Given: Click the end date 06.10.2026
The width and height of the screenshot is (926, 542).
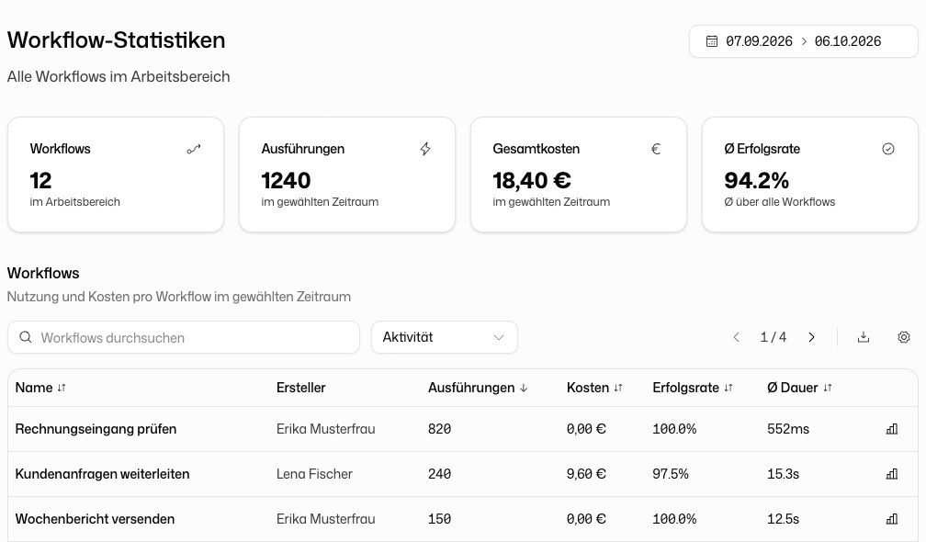Looking at the screenshot, I should pos(847,41).
